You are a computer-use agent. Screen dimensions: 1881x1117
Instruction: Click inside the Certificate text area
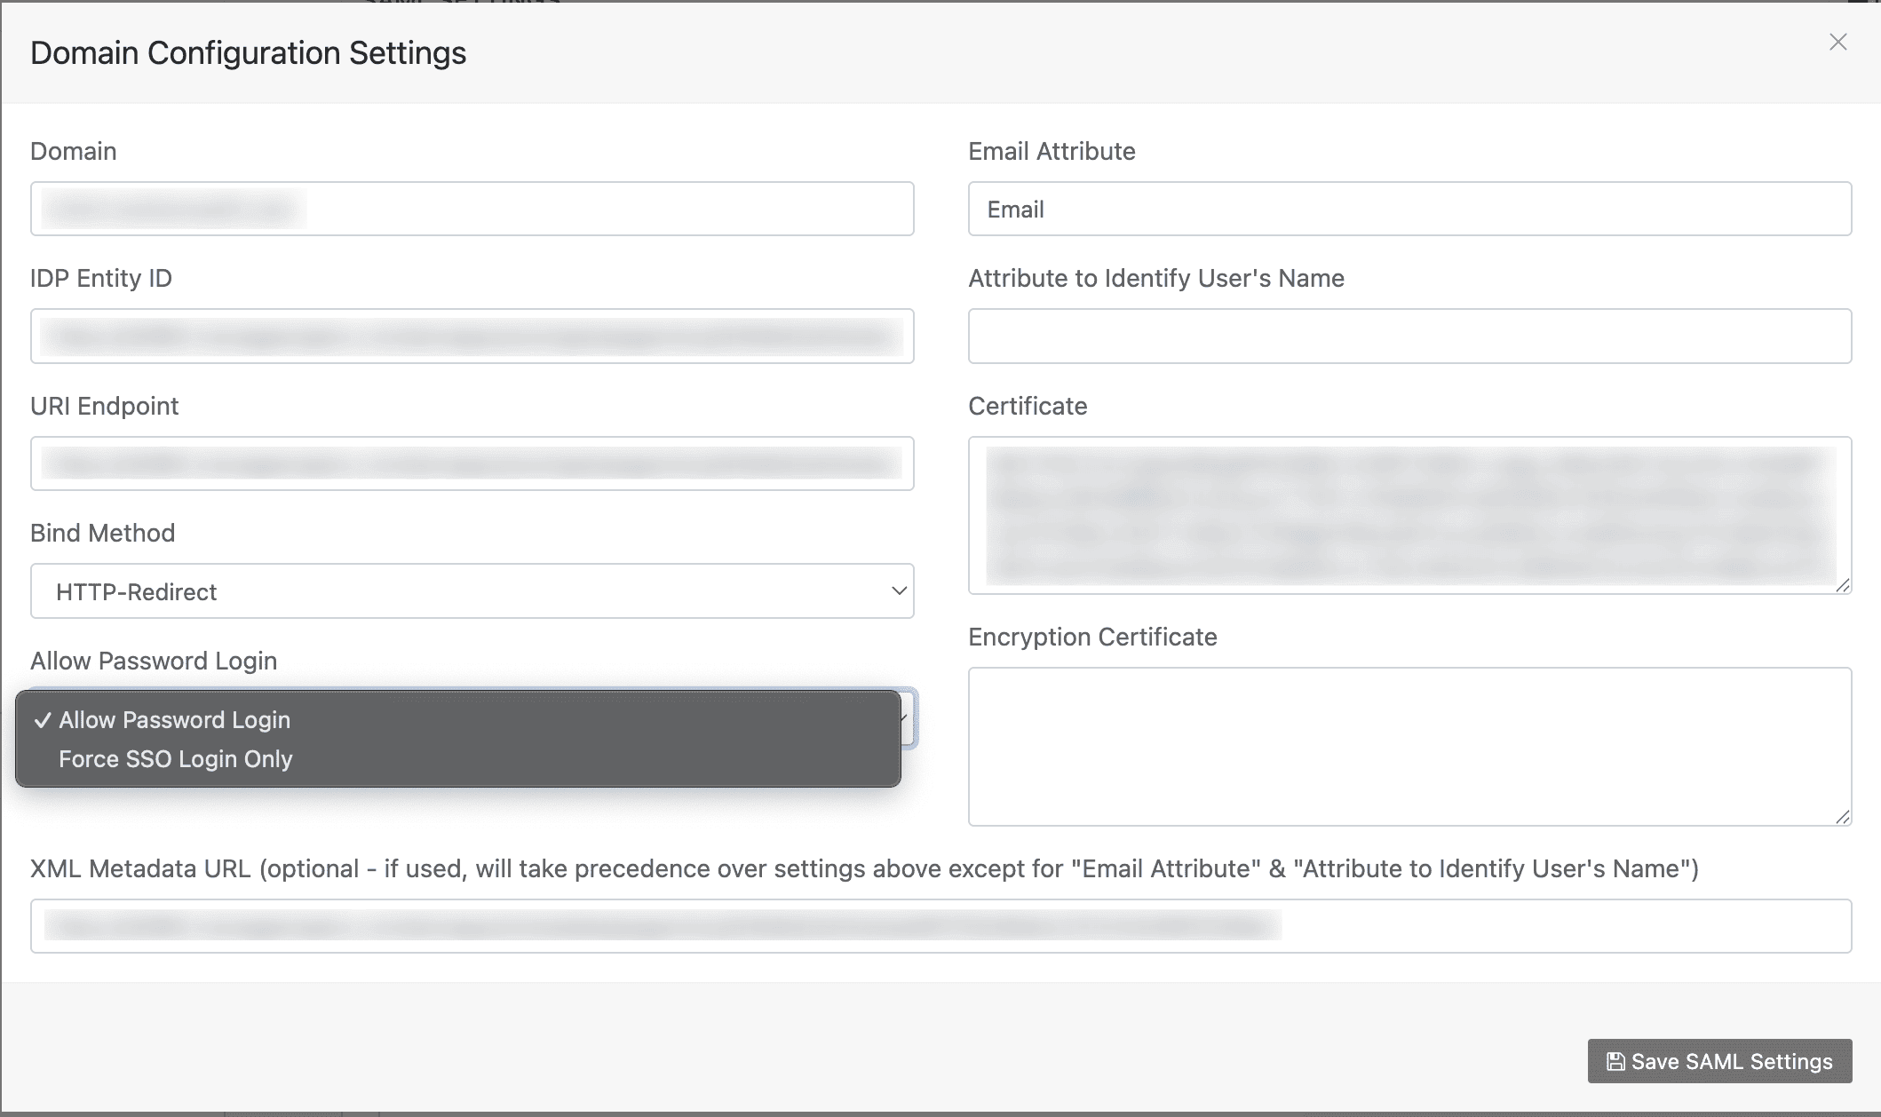[1409, 515]
